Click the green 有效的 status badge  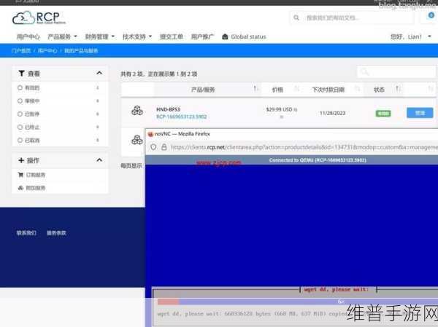[x=383, y=114]
